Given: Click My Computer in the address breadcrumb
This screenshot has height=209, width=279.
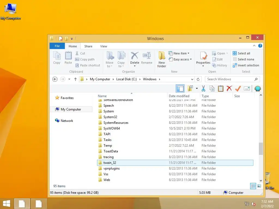Looking at the screenshot, I should [100, 79].
